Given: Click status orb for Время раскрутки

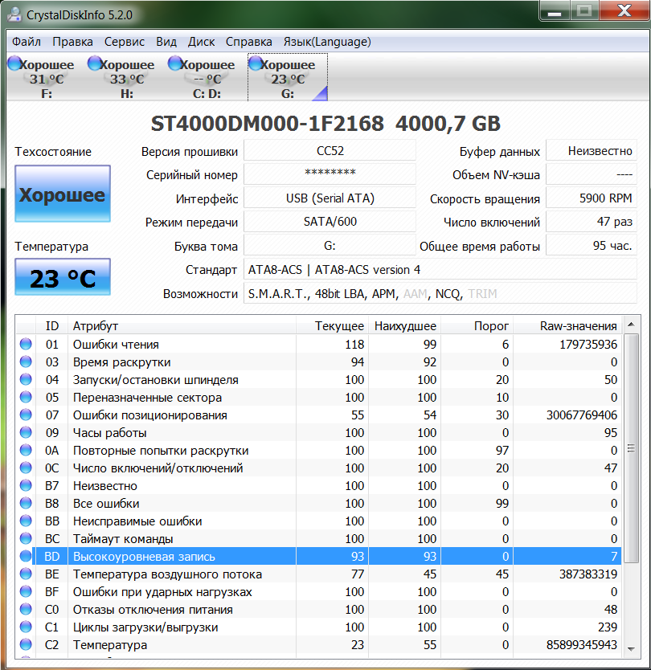Looking at the screenshot, I should click(x=26, y=362).
